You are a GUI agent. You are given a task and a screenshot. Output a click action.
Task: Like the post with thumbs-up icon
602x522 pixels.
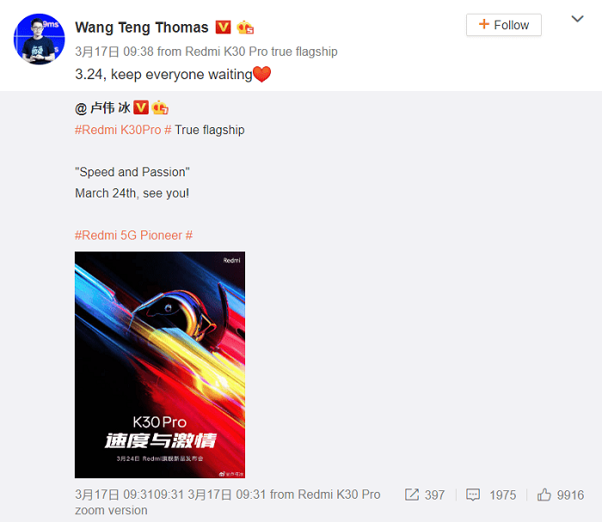tap(544, 494)
